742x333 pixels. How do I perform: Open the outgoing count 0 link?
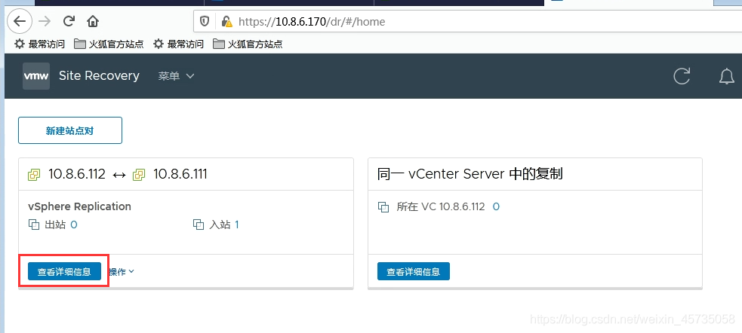click(x=74, y=225)
